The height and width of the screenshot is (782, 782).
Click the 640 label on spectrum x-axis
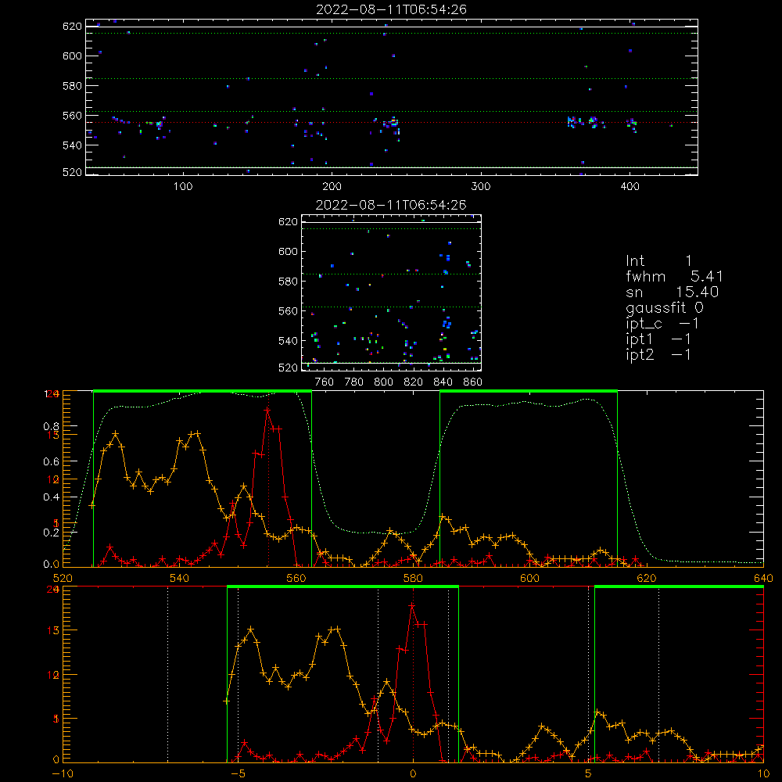click(x=763, y=578)
